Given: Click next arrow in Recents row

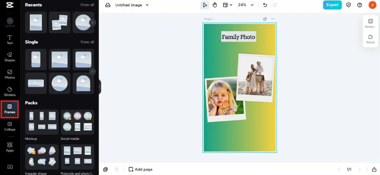Looking at the screenshot, I should coord(92,23).
